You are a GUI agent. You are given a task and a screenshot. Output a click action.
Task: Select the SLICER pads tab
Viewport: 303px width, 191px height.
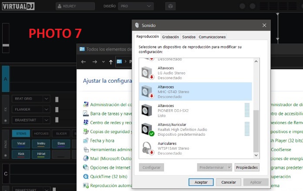click(x=61, y=134)
